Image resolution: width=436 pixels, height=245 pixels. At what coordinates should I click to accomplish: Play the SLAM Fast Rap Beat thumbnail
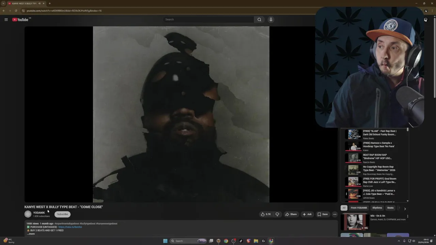click(x=353, y=134)
